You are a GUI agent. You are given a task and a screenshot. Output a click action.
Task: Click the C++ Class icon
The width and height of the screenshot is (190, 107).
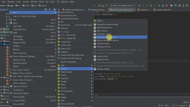coord(59,32)
